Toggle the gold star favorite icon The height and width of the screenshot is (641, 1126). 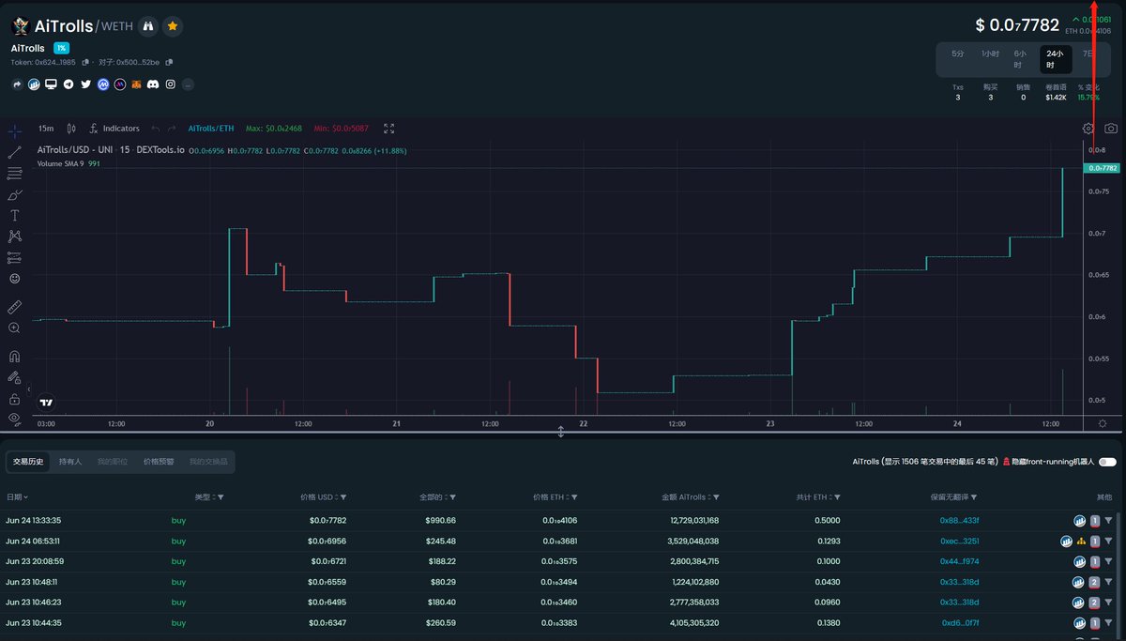tap(173, 26)
